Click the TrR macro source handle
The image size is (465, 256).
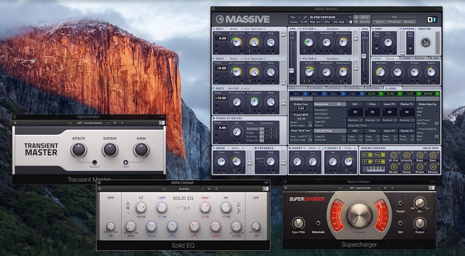[380, 162]
